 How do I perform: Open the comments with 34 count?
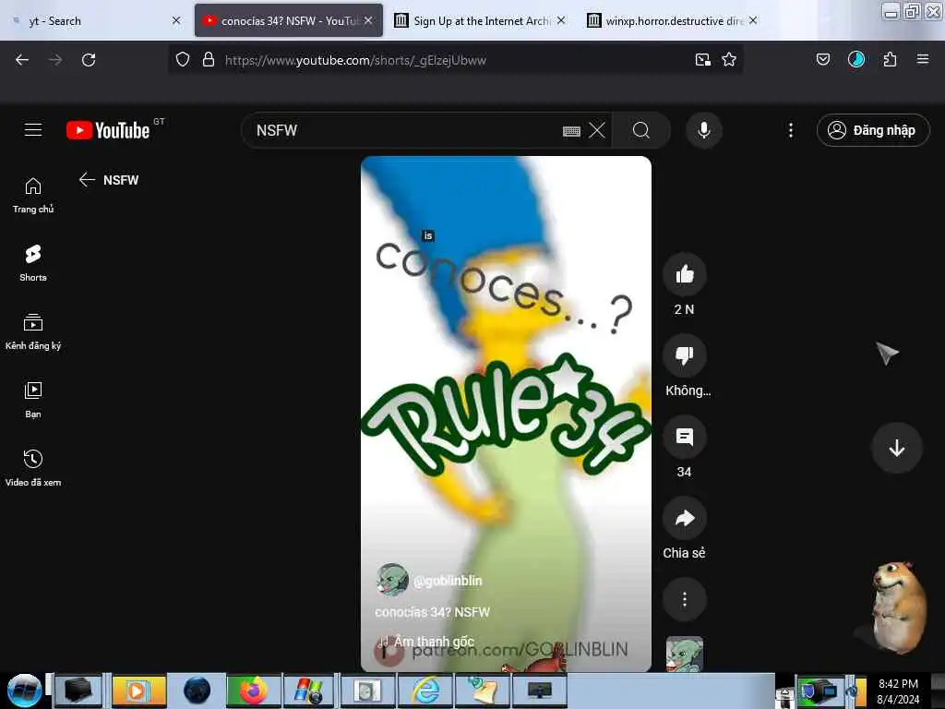[x=685, y=437]
